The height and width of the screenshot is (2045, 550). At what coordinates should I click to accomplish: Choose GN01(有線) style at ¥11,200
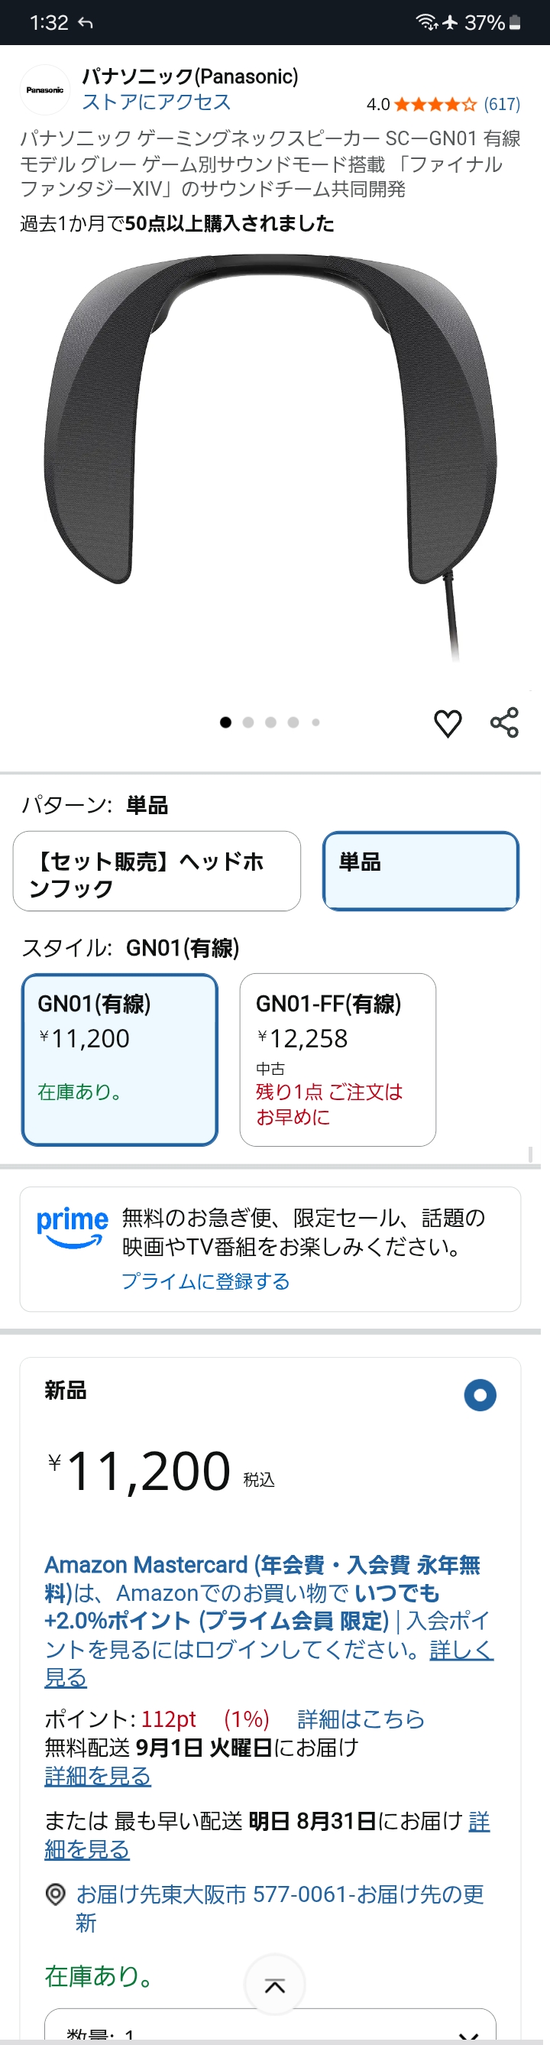120,1060
